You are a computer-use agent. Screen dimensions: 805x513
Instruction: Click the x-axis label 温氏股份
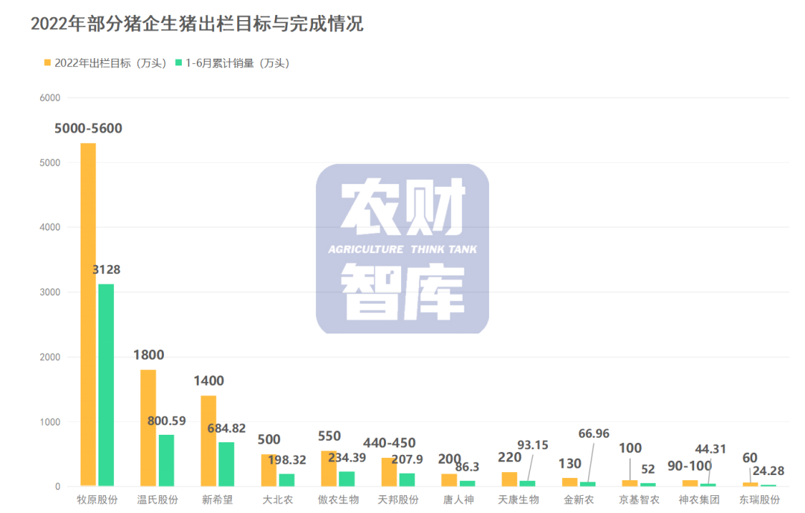(x=157, y=500)
